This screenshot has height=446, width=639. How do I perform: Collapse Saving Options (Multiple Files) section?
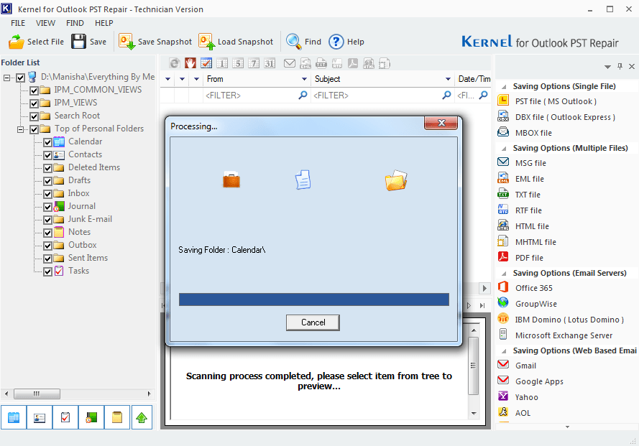[x=504, y=149]
